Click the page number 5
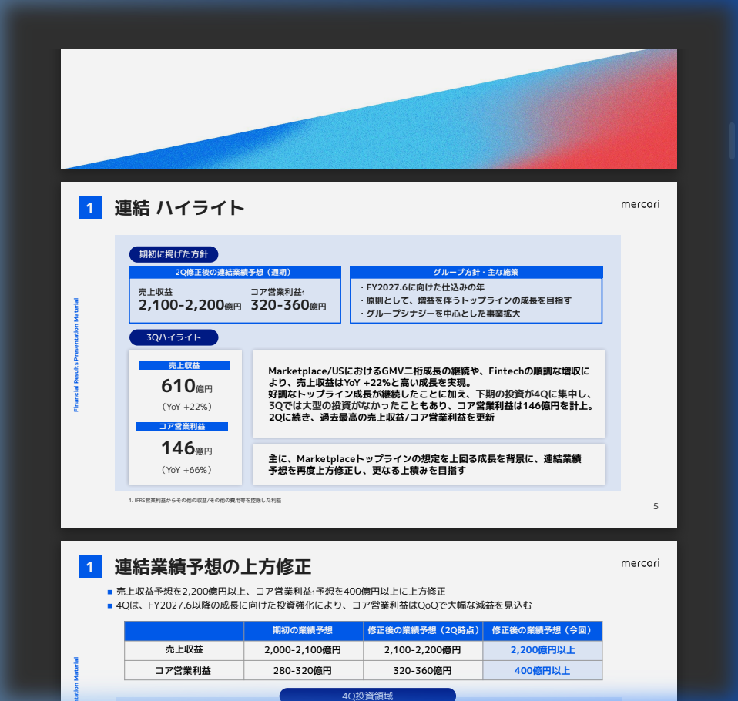 pos(656,506)
